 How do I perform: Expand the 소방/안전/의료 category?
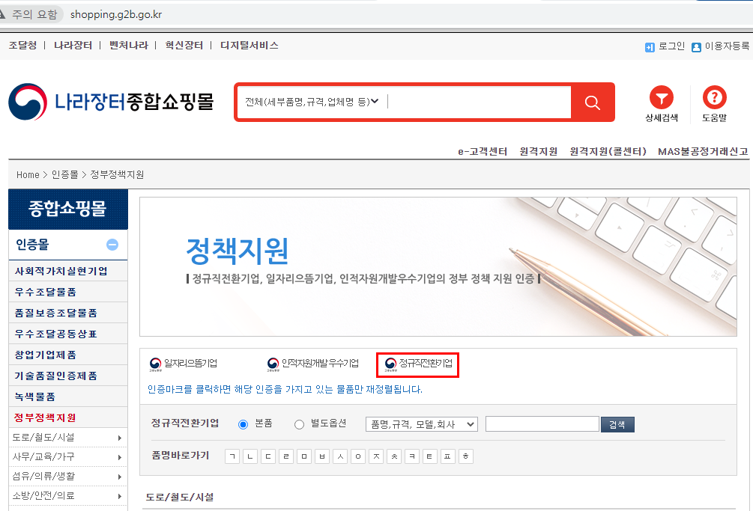point(67,495)
